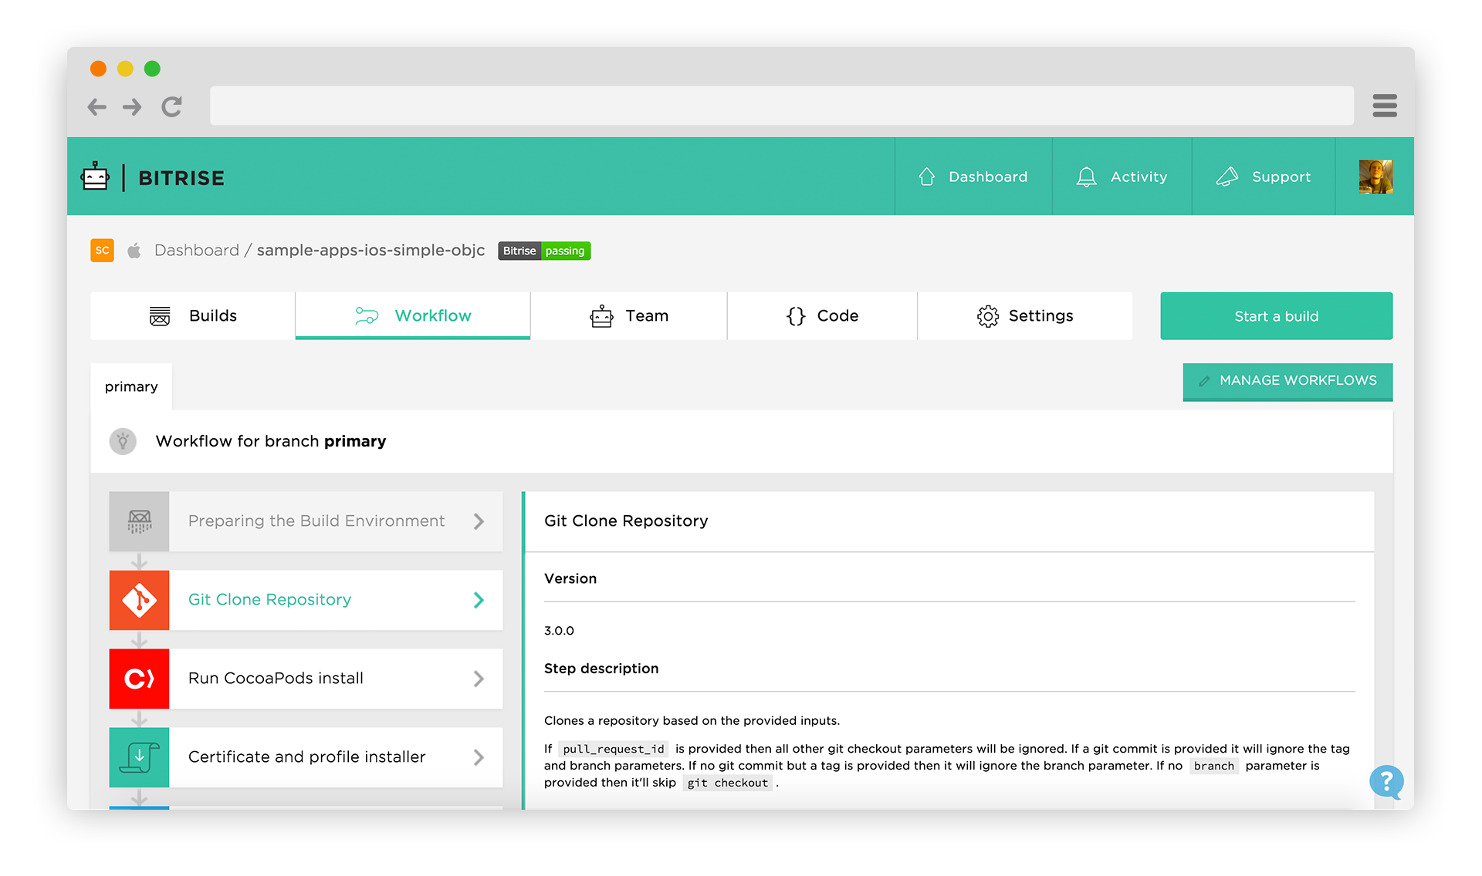Image resolution: width=1482 pixels, height=876 pixels.
Task: Select the Run CocoaPods install step
Action: [x=306, y=679]
